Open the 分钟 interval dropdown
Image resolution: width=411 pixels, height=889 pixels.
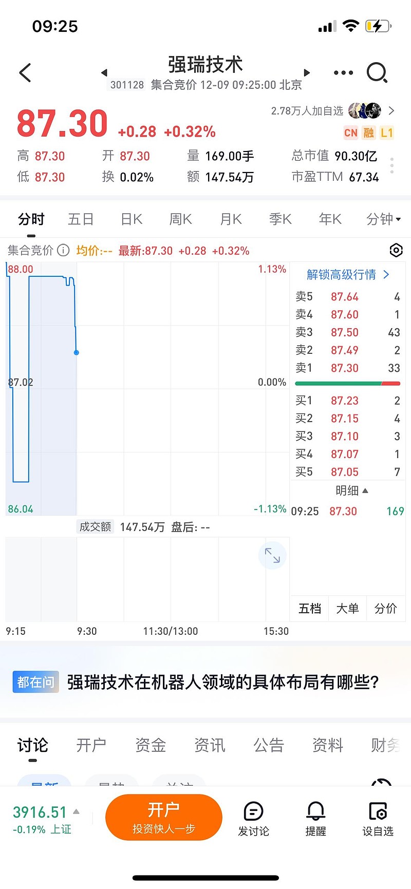coord(381,219)
